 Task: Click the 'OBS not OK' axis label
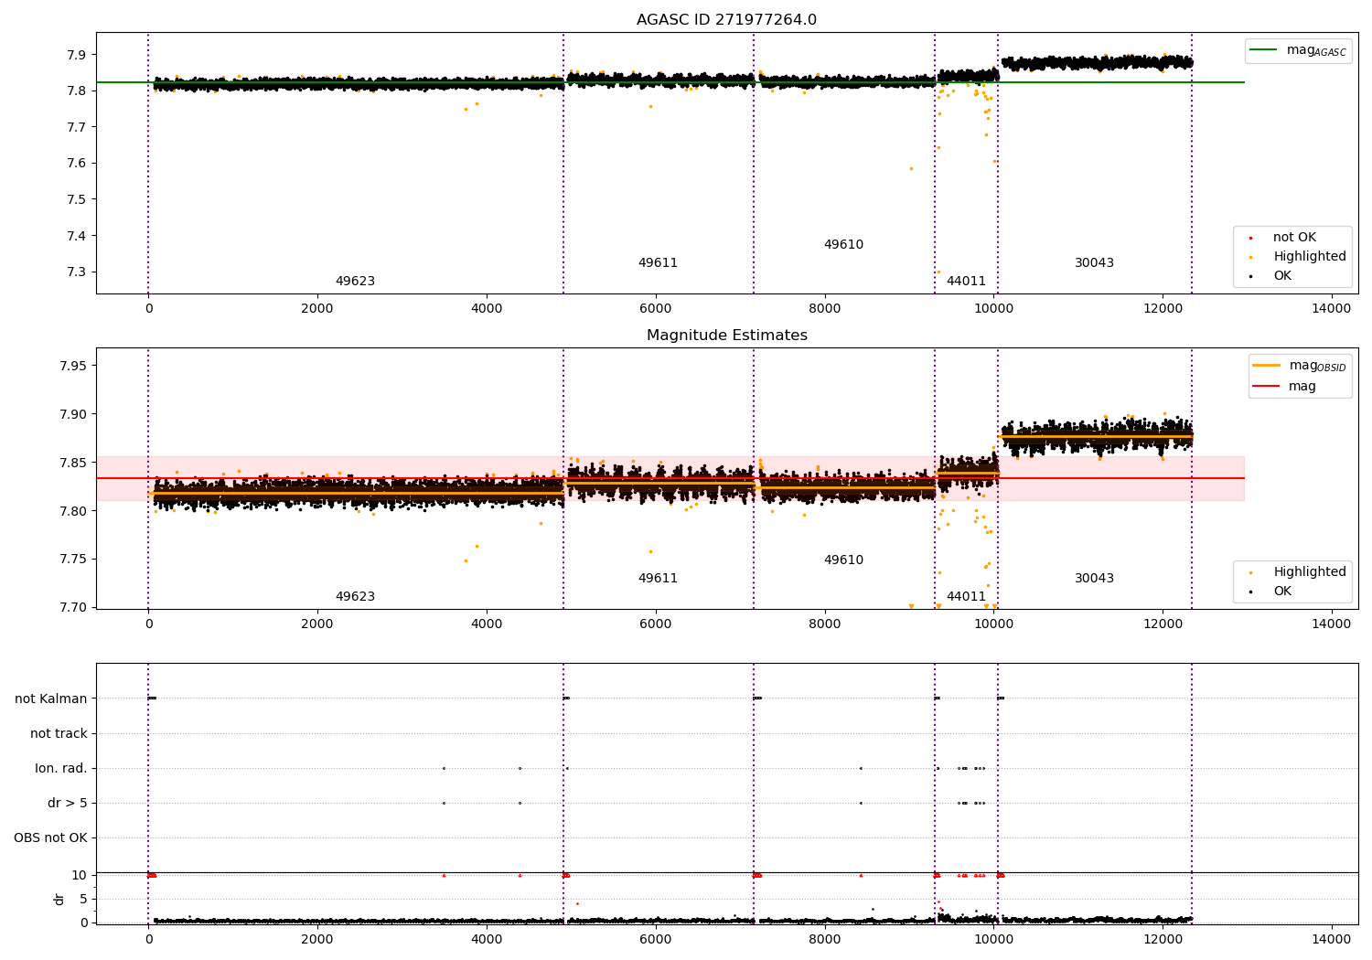pyautogui.click(x=51, y=837)
